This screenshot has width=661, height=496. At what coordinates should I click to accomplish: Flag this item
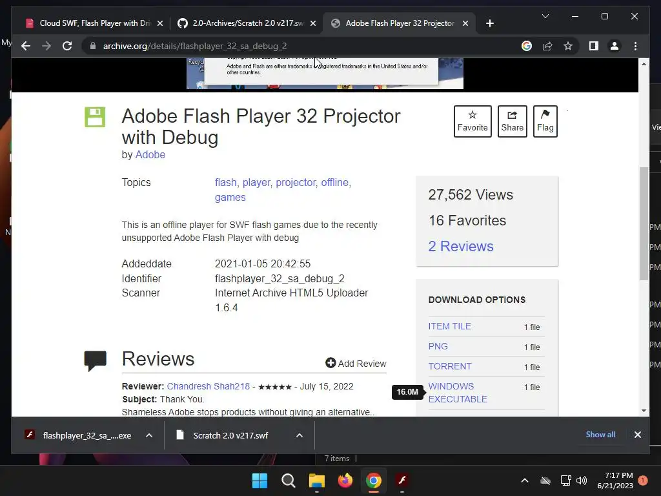(545, 121)
